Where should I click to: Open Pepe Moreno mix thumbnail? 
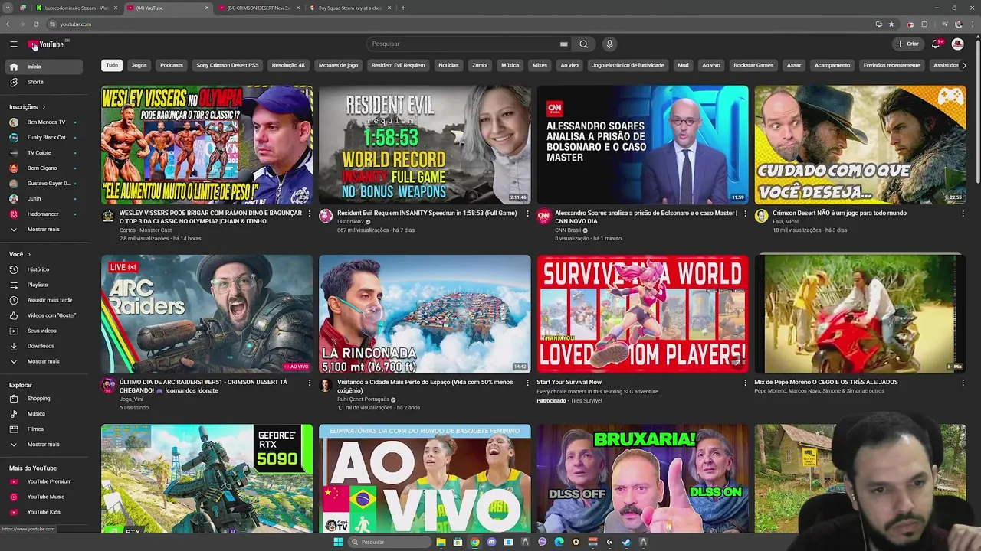click(860, 314)
